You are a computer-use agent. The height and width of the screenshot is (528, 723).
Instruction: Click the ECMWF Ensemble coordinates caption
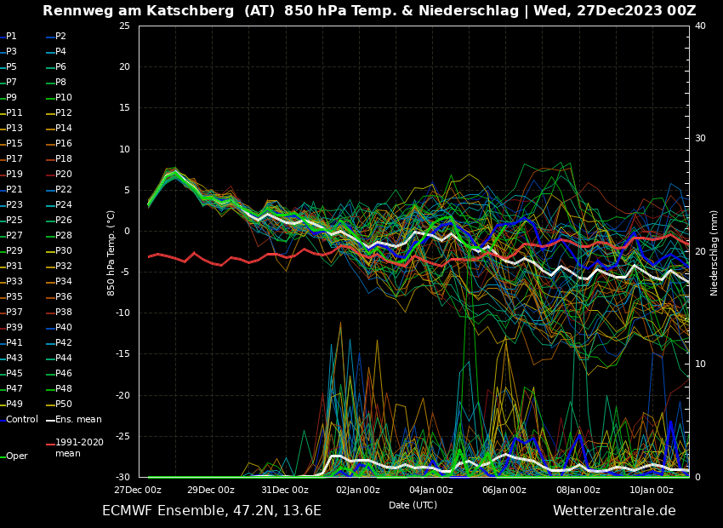tap(212, 511)
